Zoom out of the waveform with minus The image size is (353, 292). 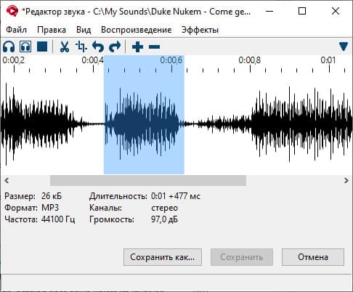(154, 46)
